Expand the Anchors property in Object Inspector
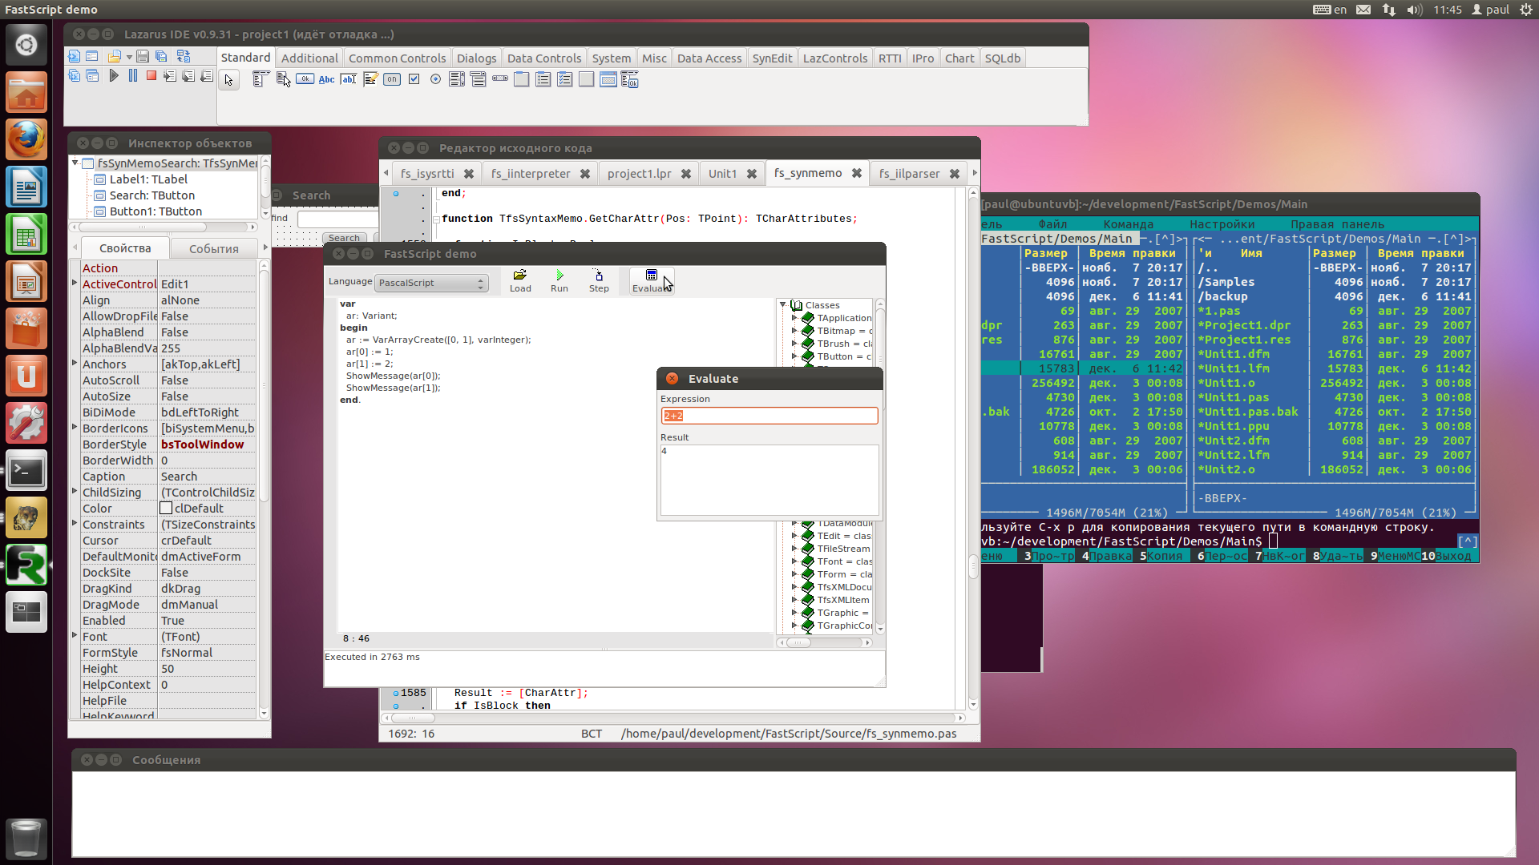The height and width of the screenshot is (865, 1539). coord(75,364)
